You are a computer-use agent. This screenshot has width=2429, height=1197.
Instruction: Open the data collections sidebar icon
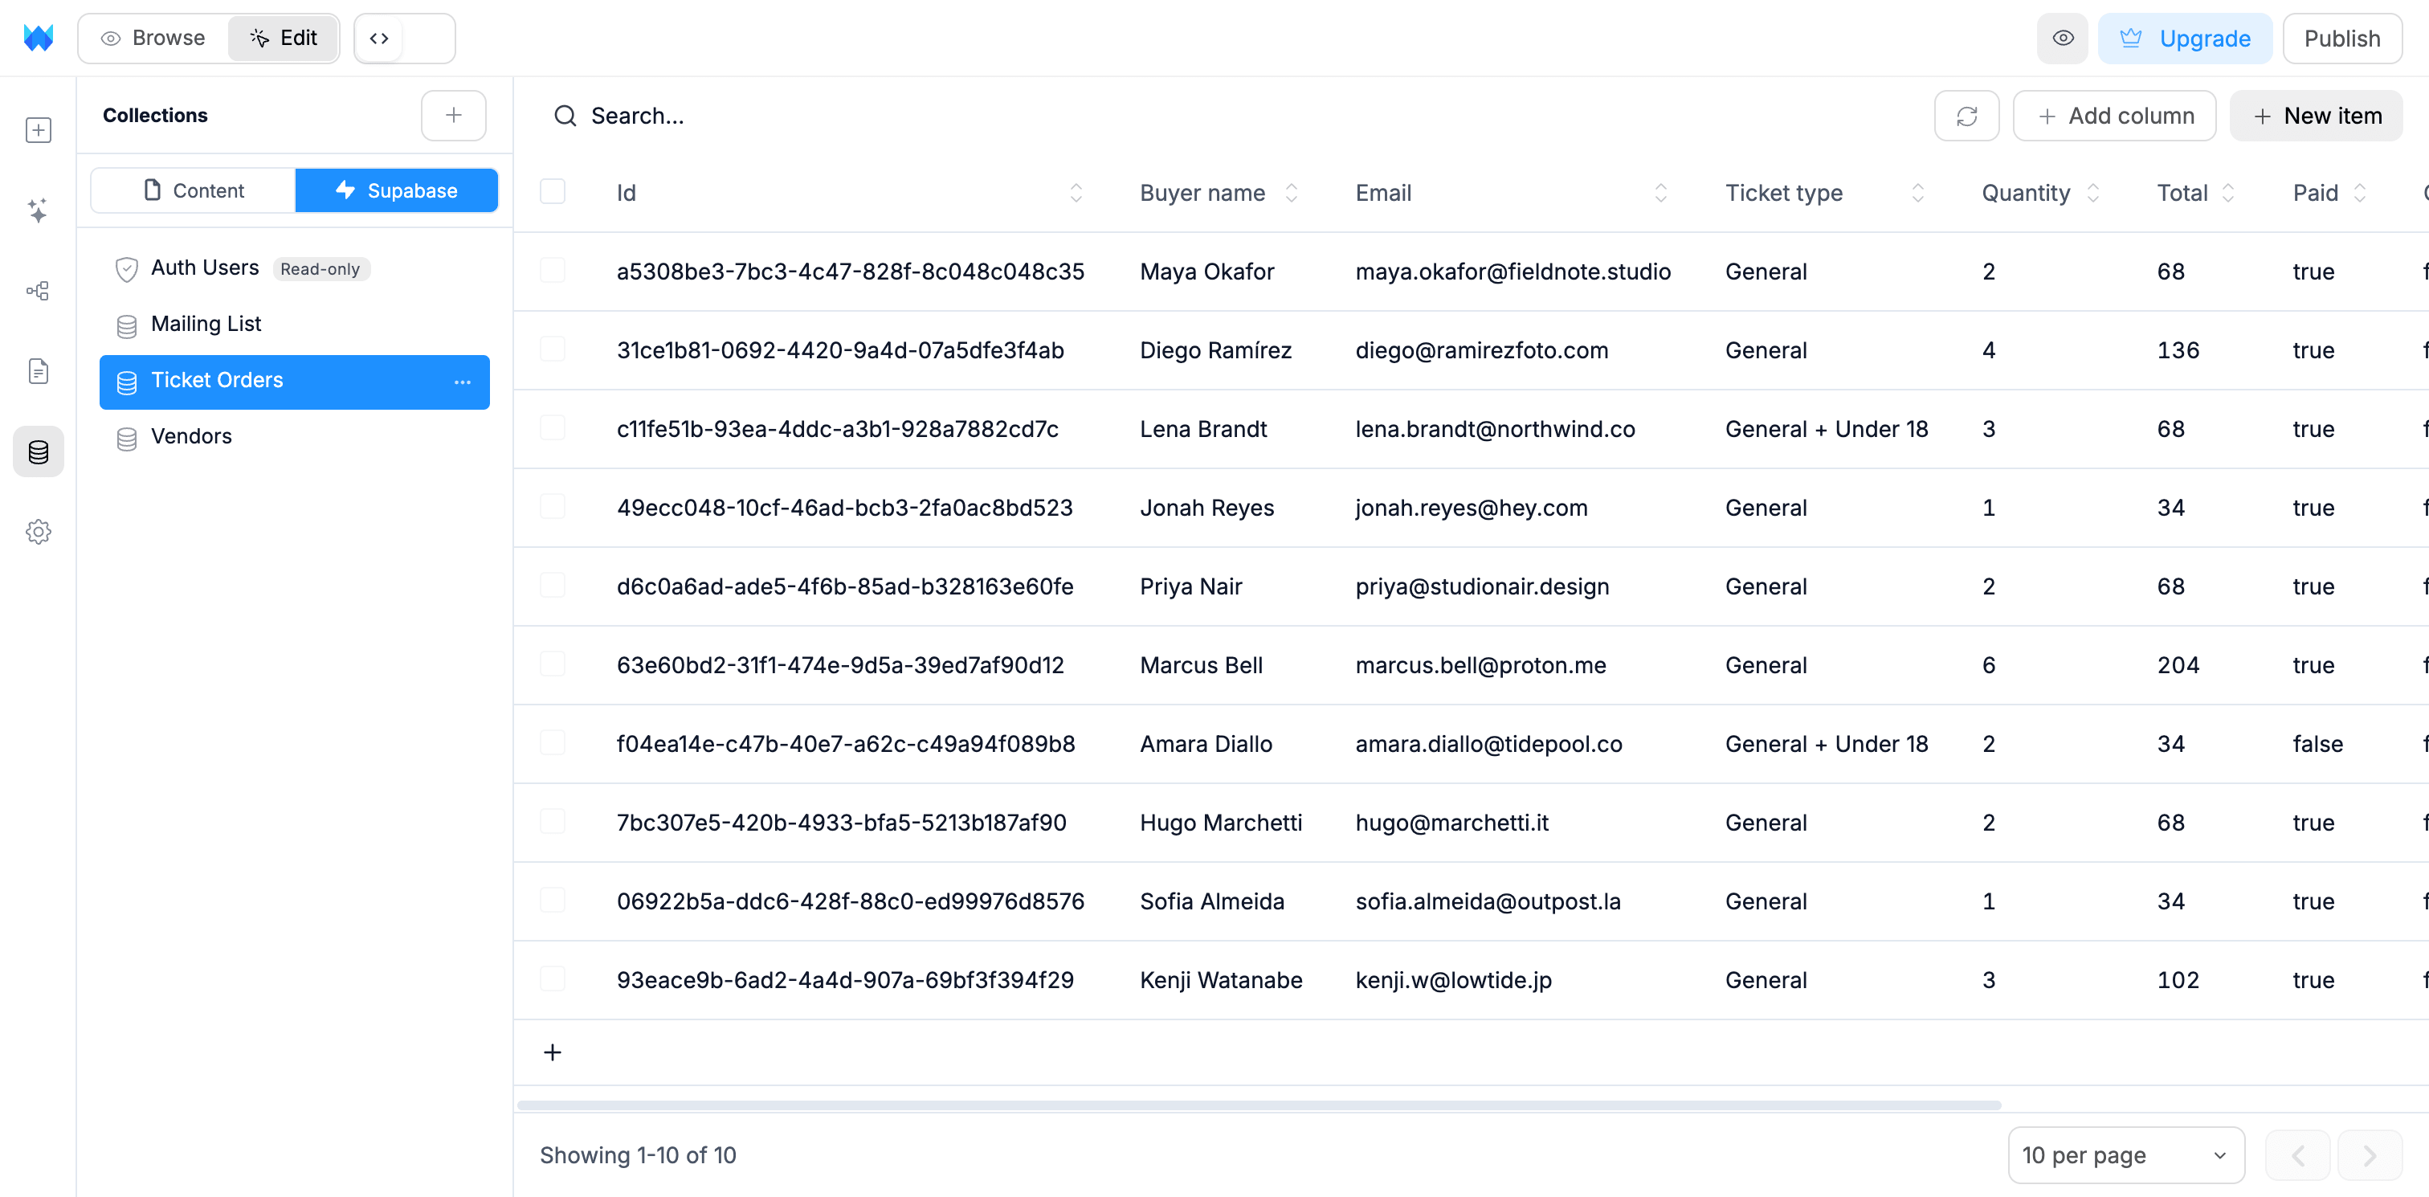click(38, 451)
